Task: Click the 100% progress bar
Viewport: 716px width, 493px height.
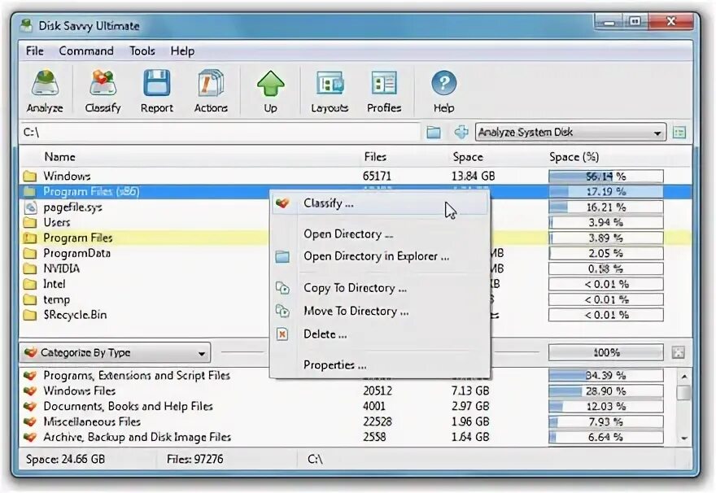Action: pyautogui.click(x=606, y=352)
